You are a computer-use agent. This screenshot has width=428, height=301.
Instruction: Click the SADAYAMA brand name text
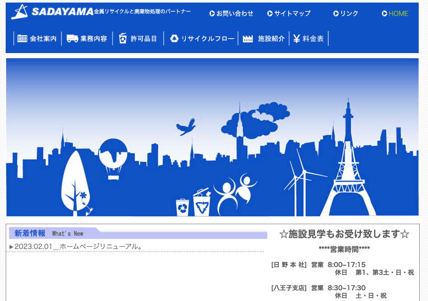(x=62, y=11)
